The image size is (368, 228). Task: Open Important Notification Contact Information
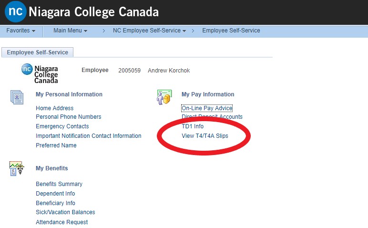89,136
